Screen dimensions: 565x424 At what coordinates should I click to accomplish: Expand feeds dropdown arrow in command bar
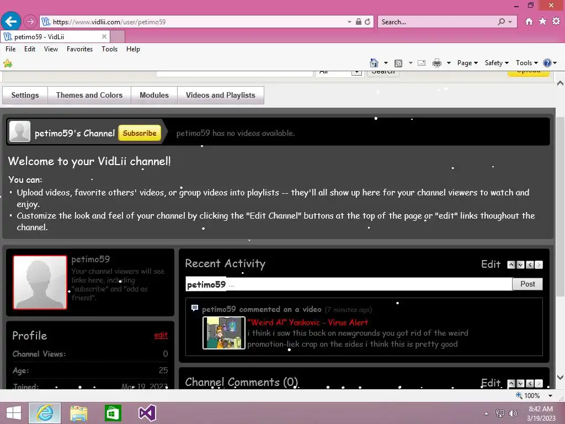(411, 63)
